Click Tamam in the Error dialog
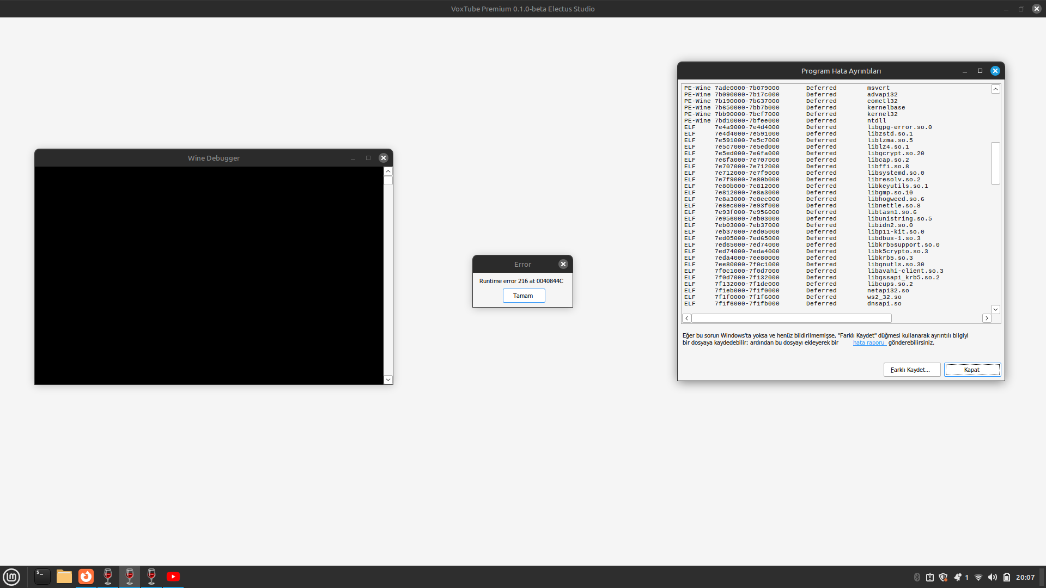The image size is (1046, 588). pos(523,296)
